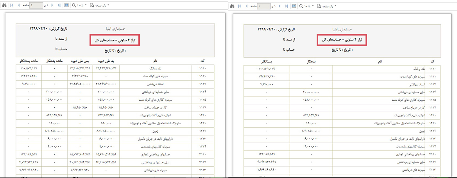The width and height of the screenshot is (457, 178).
Task: Open the 100% zoom dropdown in 4-column report
Action: point(86,5)
